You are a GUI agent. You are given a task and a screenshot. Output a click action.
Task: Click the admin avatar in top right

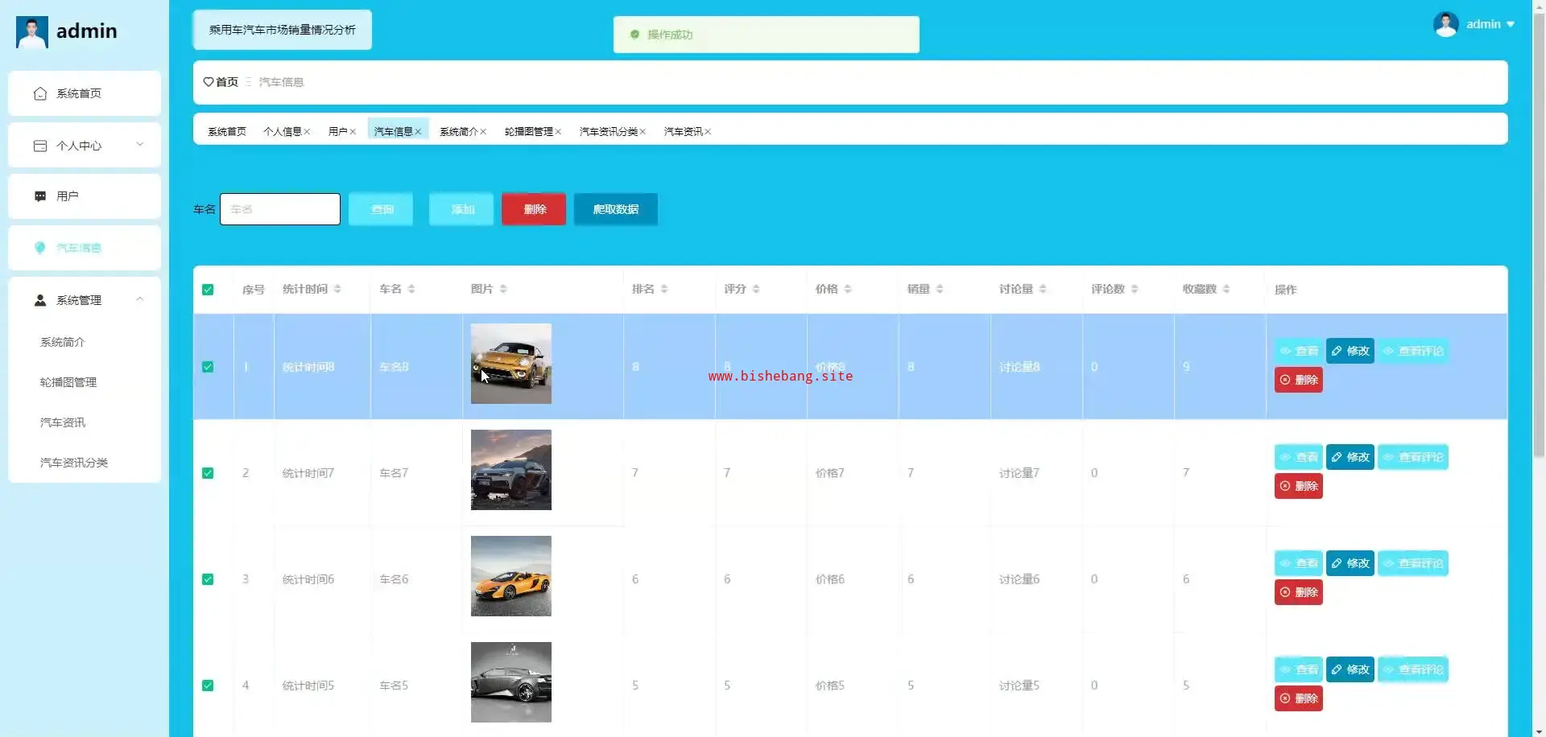1445,24
